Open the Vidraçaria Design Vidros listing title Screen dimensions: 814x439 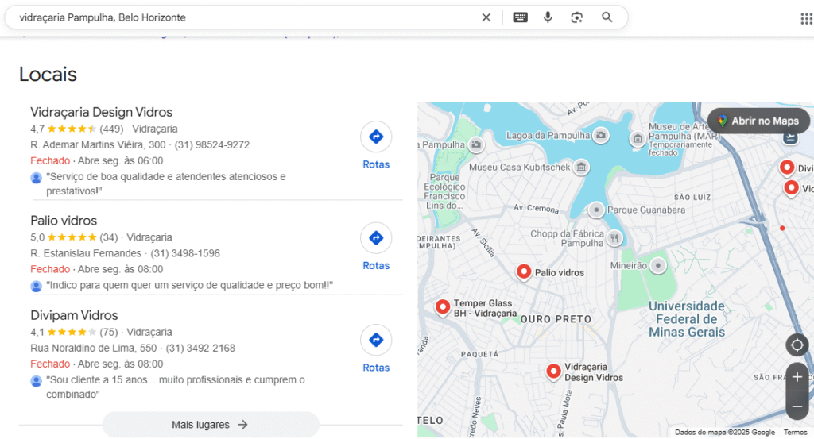[x=101, y=112]
